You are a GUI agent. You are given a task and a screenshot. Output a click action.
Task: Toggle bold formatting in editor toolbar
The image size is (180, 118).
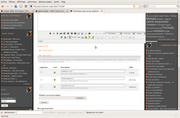click(50, 34)
